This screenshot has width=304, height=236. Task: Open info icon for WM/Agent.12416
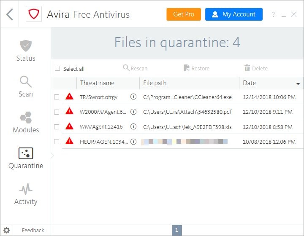(133, 126)
